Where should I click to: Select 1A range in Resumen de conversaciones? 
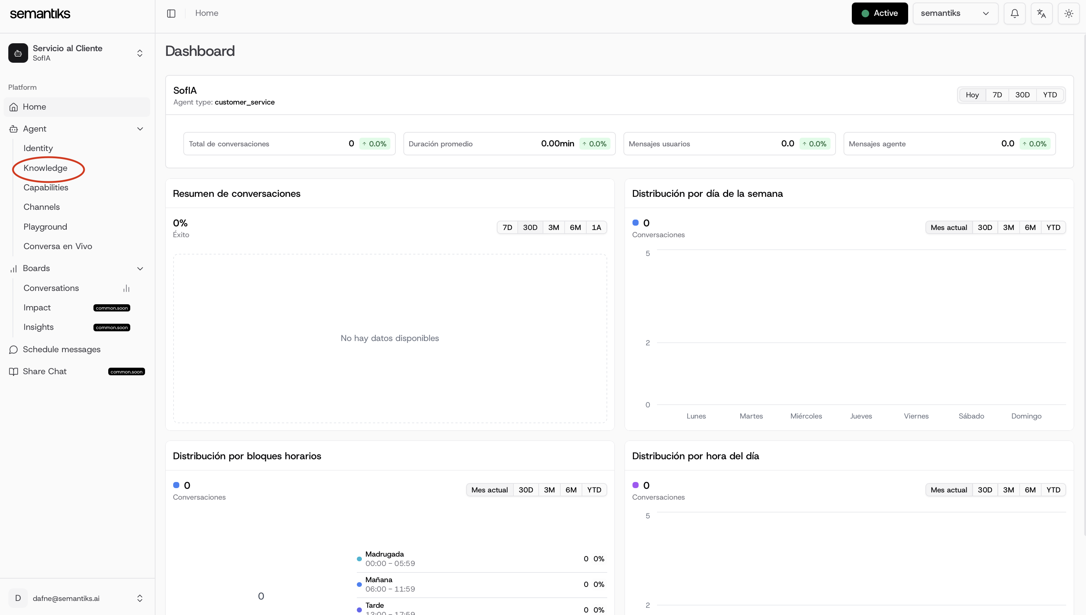[x=596, y=228]
